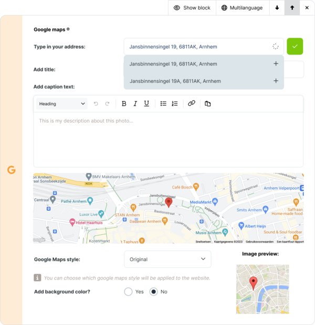Image resolution: width=315 pixels, height=325 pixels.
Task: Click BMV Makelaars Arnhem marker
Action: tap(89, 177)
